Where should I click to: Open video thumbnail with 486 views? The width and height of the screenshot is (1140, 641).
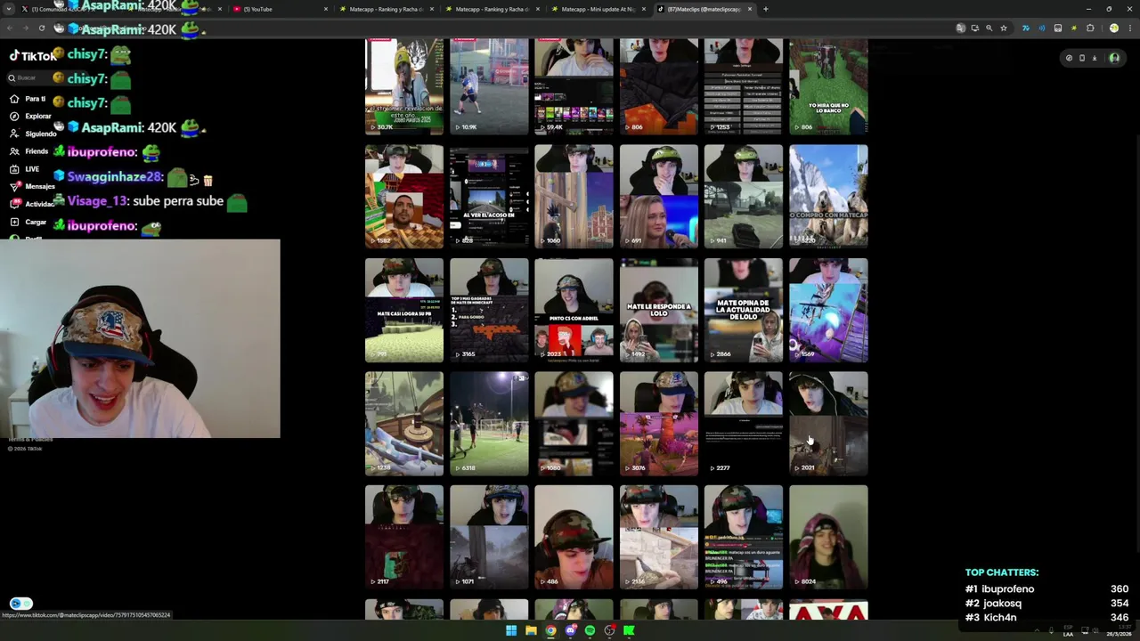(574, 537)
